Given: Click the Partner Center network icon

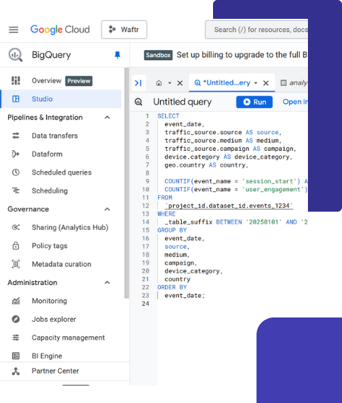Looking at the screenshot, I should 16,371.
